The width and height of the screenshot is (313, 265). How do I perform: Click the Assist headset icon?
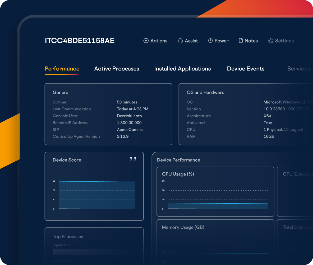pos(180,41)
